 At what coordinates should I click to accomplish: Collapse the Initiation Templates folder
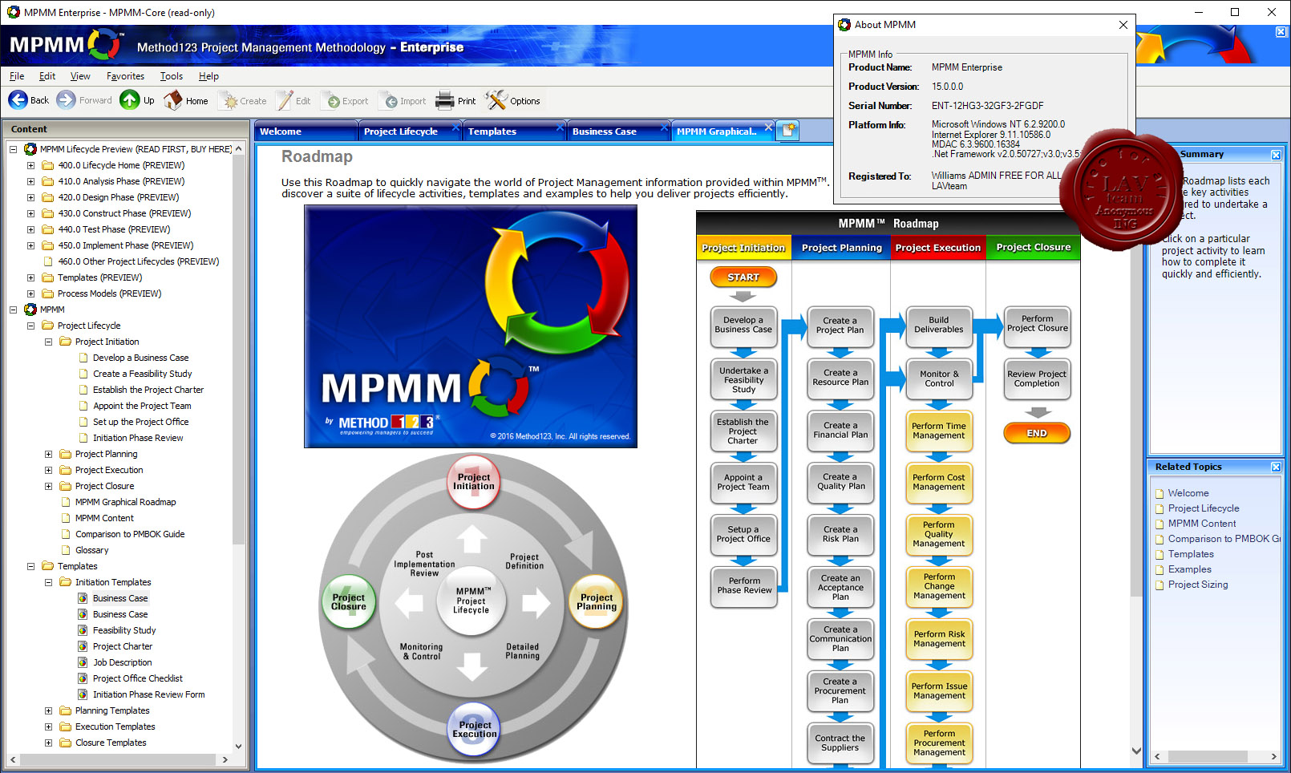[x=48, y=582]
